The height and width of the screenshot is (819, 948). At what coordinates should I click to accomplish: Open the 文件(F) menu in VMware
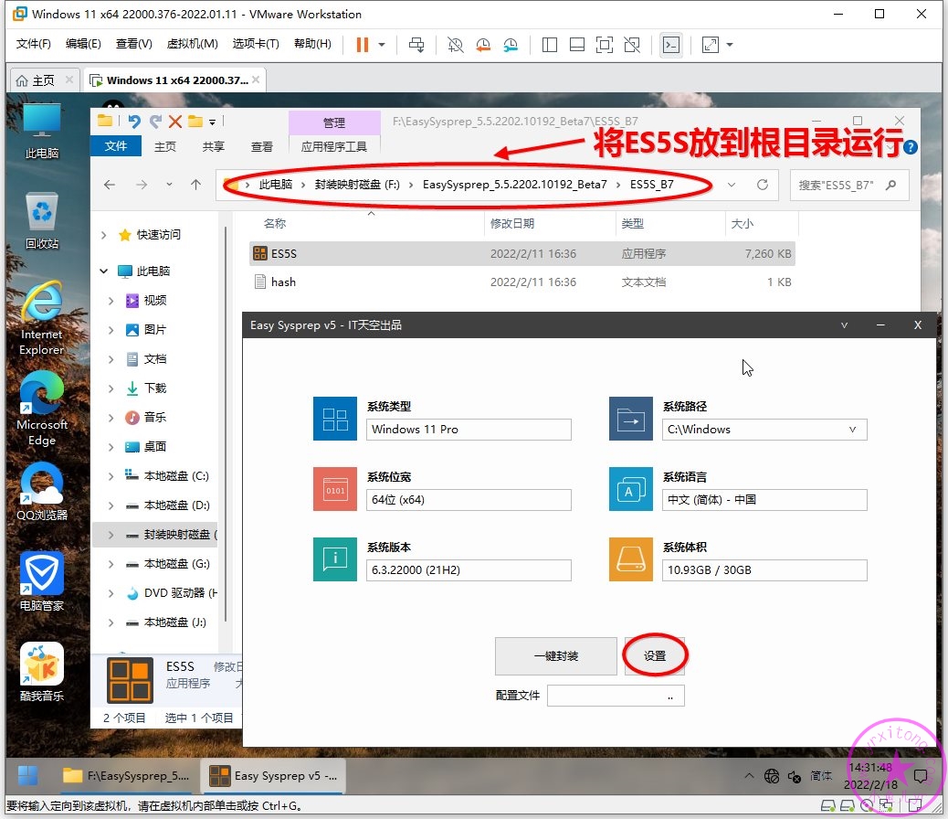pyautogui.click(x=33, y=44)
